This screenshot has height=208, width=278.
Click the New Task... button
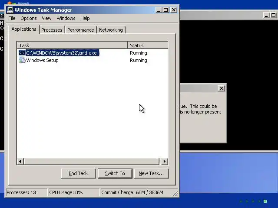coord(151,173)
